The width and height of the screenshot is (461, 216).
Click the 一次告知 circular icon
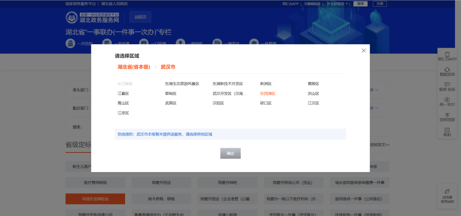(x=70, y=43)
